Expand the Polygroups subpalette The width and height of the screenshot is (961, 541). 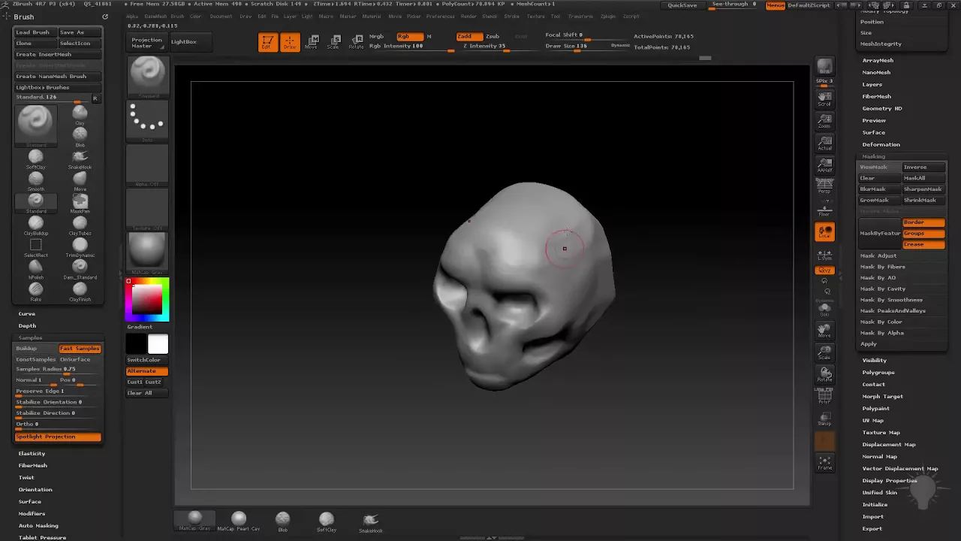878,372
